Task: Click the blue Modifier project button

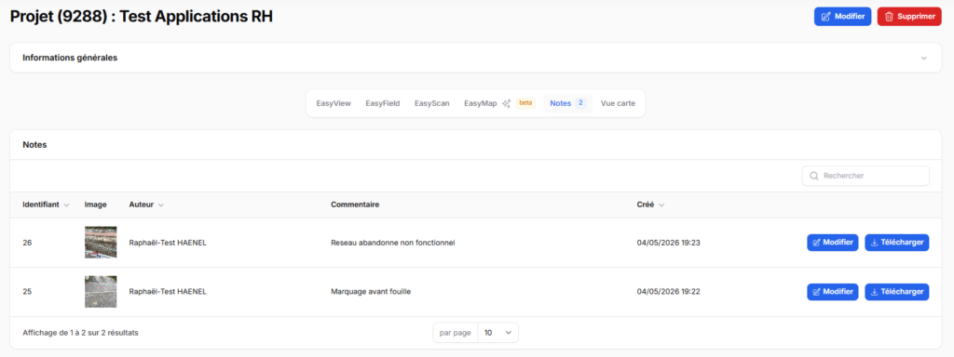Action: 842,17
